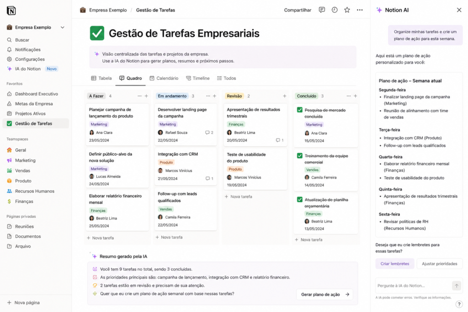Add a card with plus in Em andamento column
This screenshot has width=468, height=312.
(214, 96)
